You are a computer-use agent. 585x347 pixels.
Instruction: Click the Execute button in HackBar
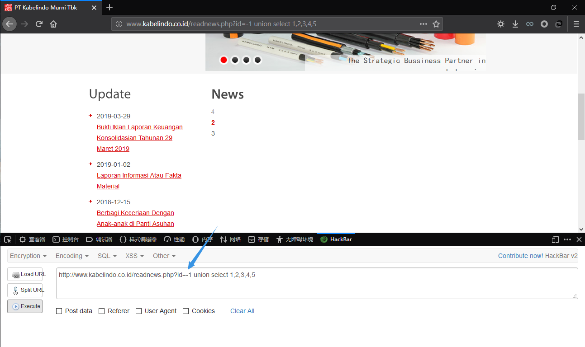tap(25, 306)
